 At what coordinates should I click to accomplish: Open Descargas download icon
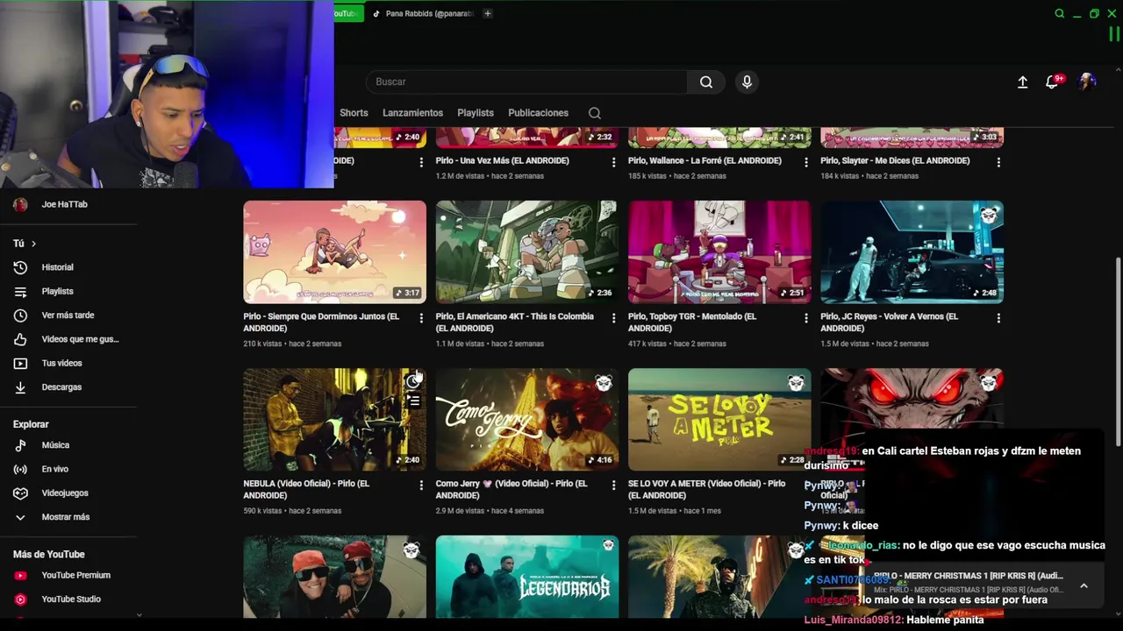click(20, 387)
